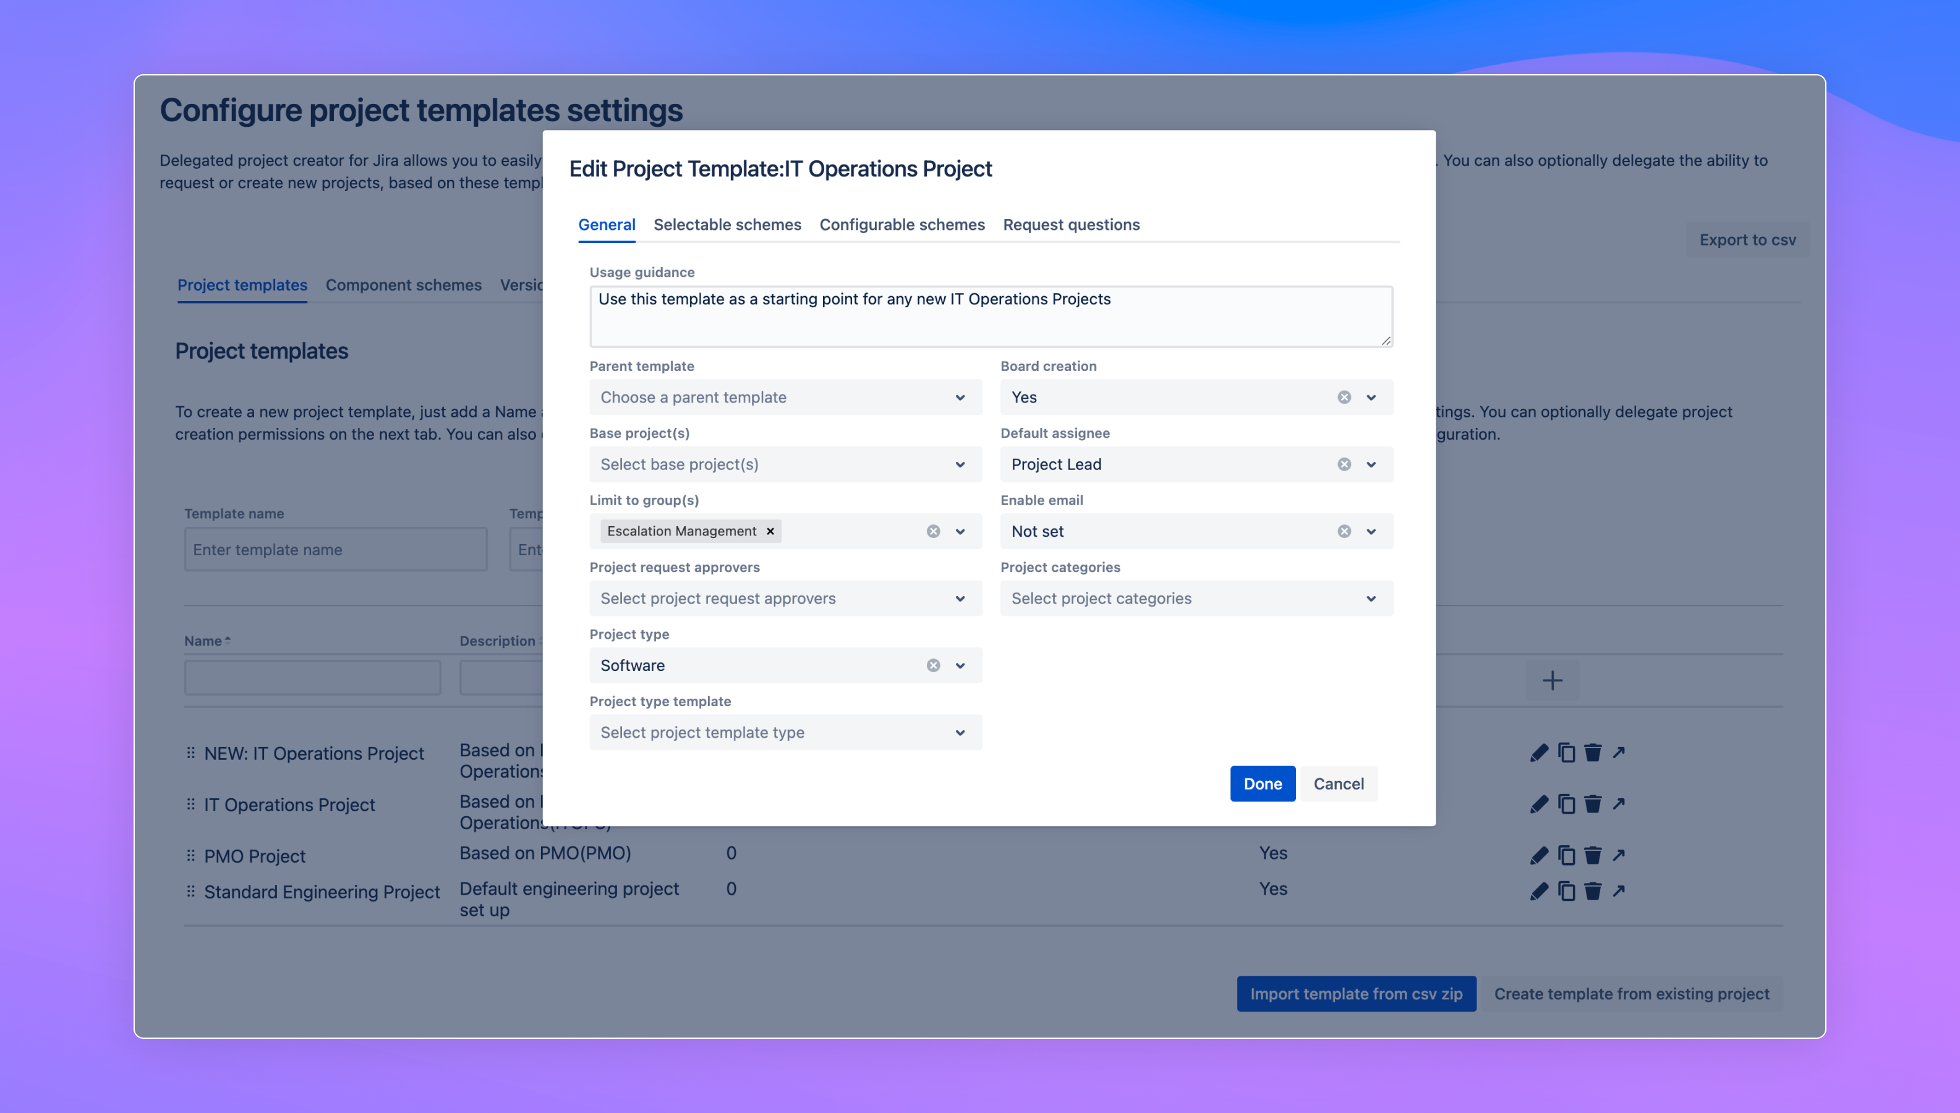Open the Project request approvers dropdown
Image resolution: width=1960 pixels, height=1113 pixels.
[x=785, y=599]
